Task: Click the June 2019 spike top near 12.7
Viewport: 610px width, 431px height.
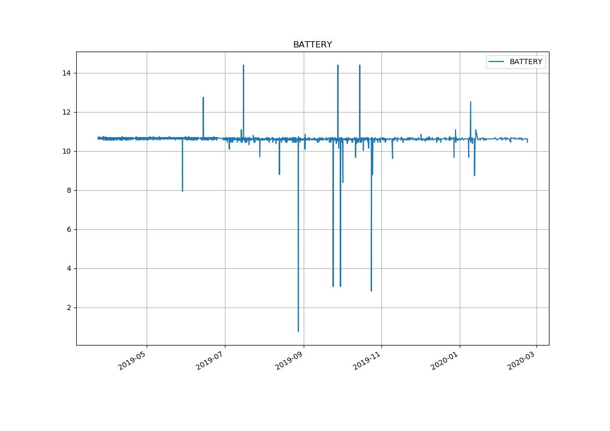Action: coord(203,98)
